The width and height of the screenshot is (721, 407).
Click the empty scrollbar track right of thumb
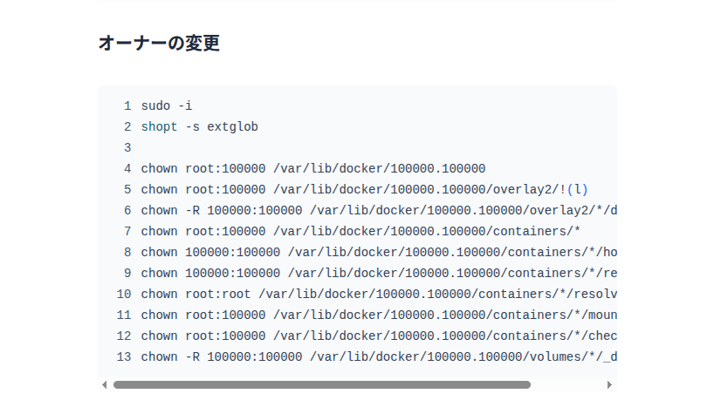[x=567, y=384]
